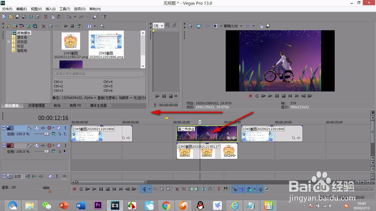Toggle preview on external monitor
This screenshot has width=376, height=211.
(x=199, y=26)
